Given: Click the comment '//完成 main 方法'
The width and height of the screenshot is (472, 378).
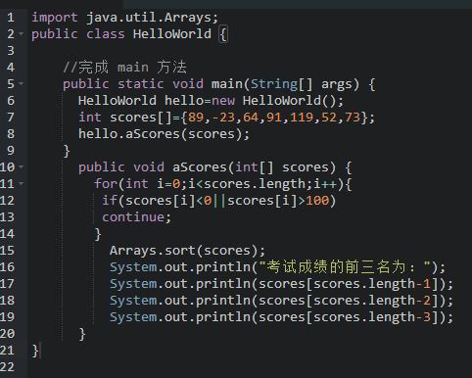Looking at the screenshot, I should coord(124,67).
